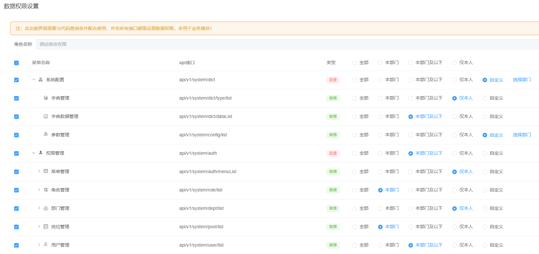Expand the 用户管理 tree node
The width and height of the screenshot is (539, 254).
[x=39, y=245]
